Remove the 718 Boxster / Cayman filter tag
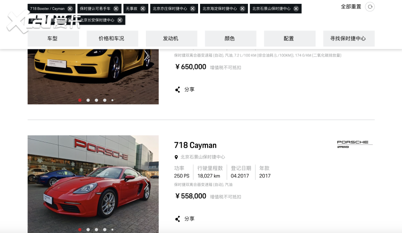This screenshot has width=402, height=233. point(70,9)
